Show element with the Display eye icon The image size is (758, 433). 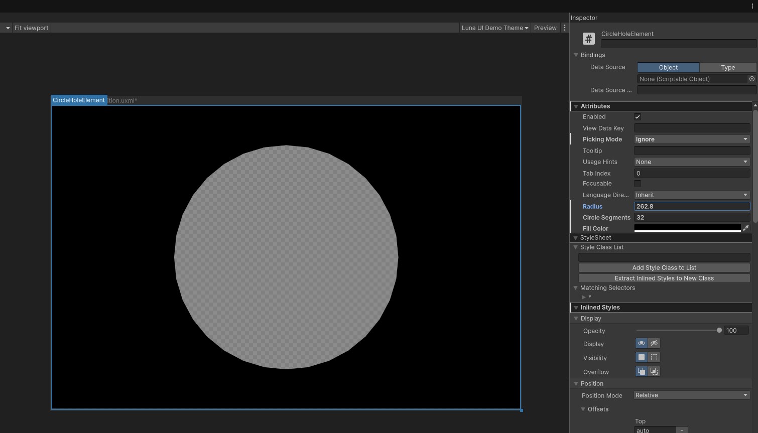pos(641,343)
